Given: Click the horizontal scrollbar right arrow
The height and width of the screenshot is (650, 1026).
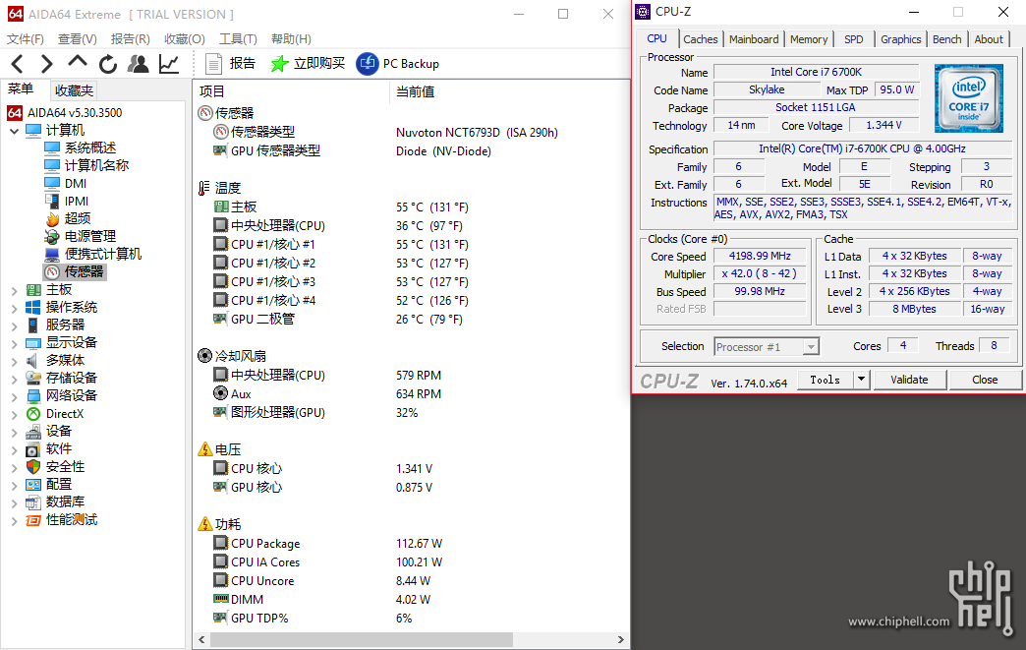Looking at the screenshot, I should coord(620,639).
